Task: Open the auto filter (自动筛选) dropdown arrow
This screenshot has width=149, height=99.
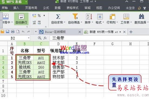Action: tap(81, 22)
